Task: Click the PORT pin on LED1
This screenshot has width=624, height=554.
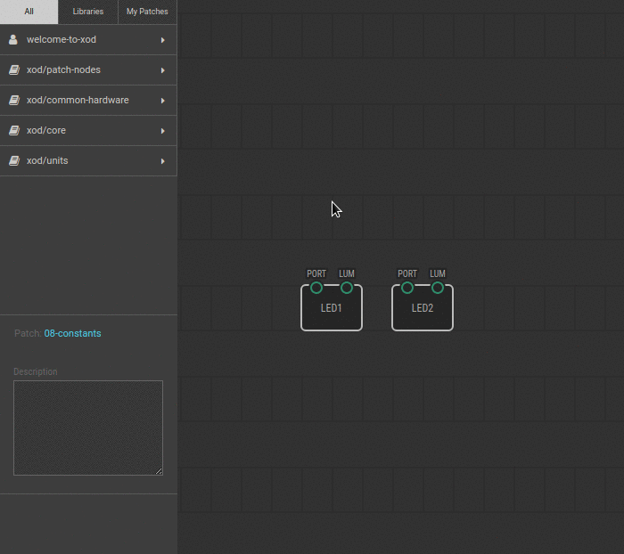Action: [x=316, y=288]
